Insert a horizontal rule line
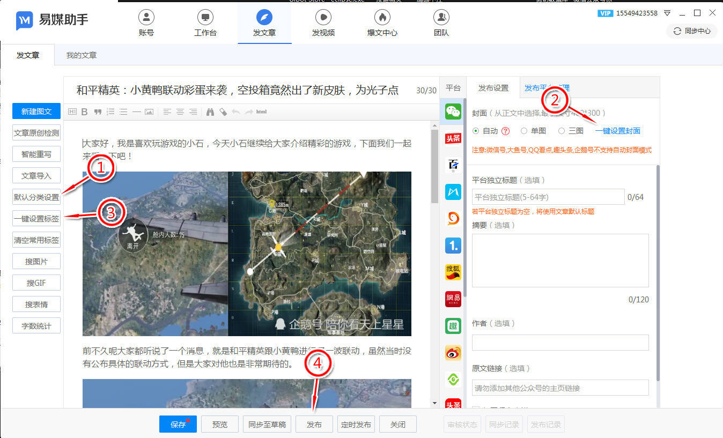This screenshot has height=438, width=723. 136,112
